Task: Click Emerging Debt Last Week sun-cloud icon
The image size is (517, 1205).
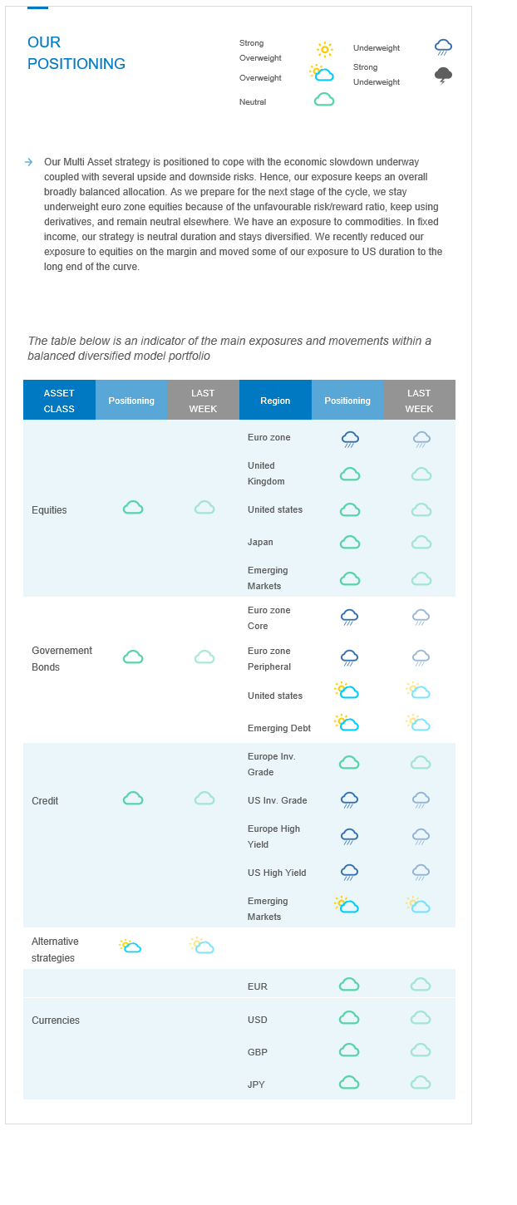Action: pos(418,723)
